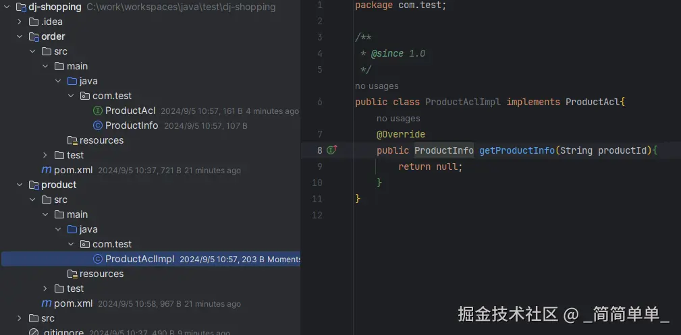
Task: Click the .gitignore file icon
Action: (34, 332)
